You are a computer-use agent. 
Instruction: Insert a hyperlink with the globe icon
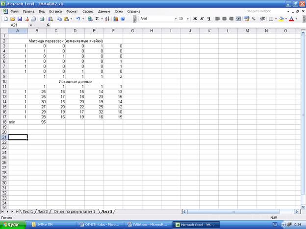[90, 19]
